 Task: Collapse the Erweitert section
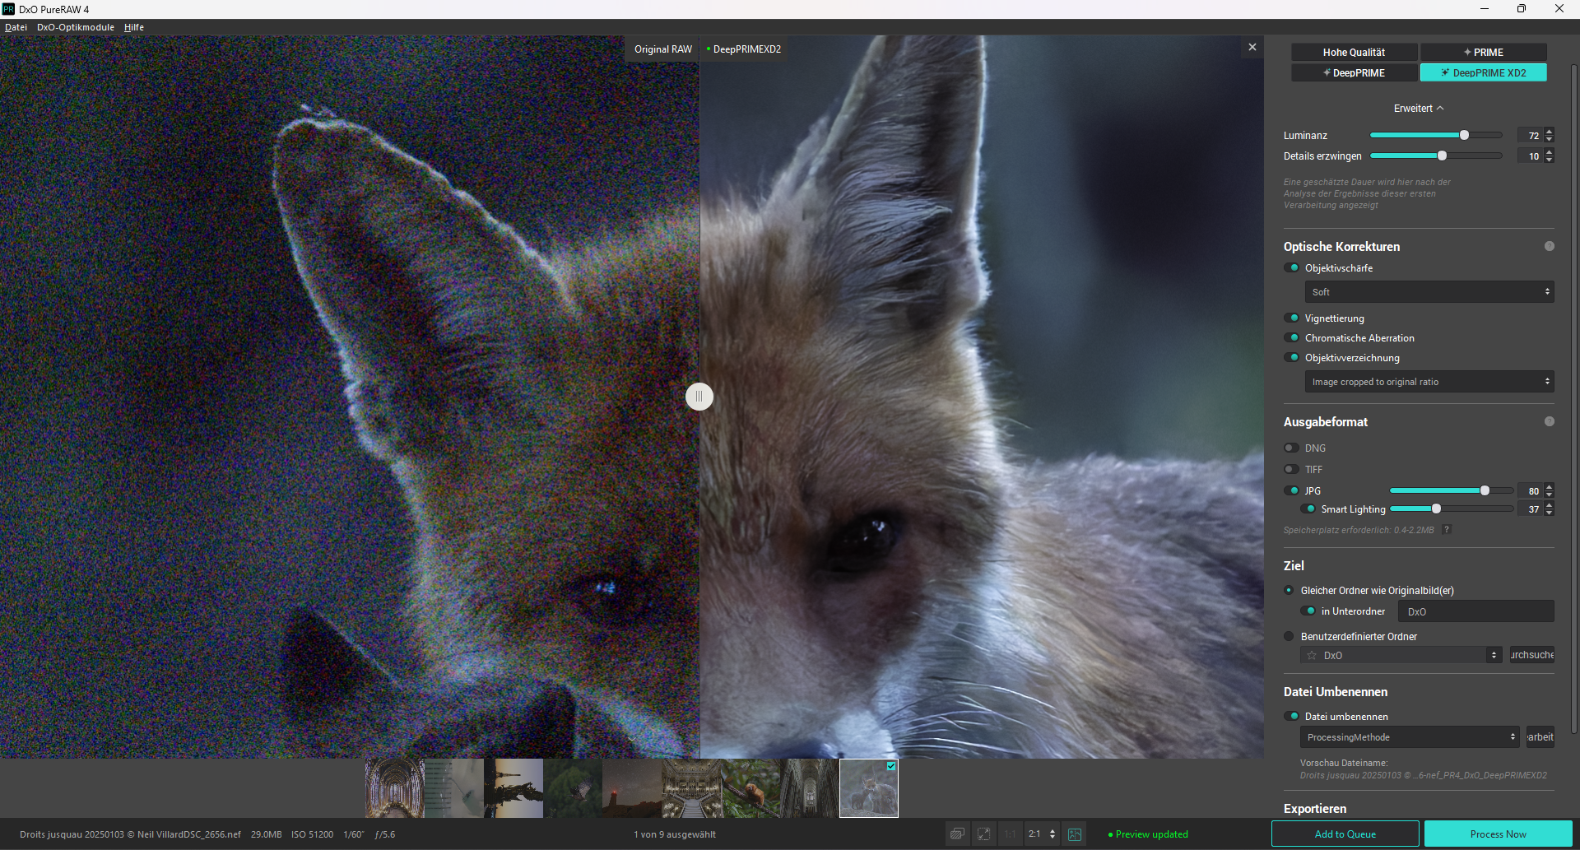click(x=1419, y=109)
